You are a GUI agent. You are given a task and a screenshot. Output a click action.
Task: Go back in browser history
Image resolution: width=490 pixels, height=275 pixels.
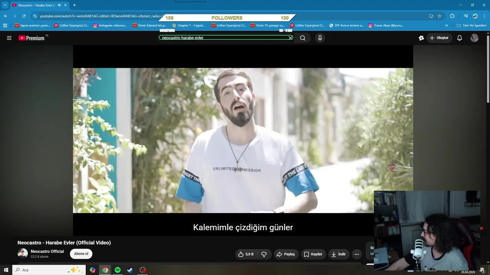(x=5, y=16)
